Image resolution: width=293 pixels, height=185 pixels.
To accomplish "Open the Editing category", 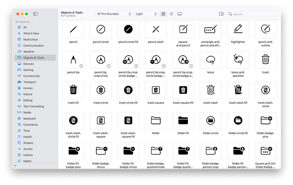I will pyautogui.click(x=35, y=100).
